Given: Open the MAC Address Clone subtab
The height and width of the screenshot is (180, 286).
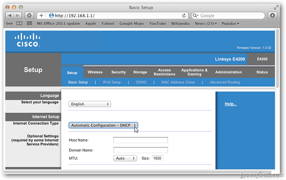Looking at the screenshot, I should (178, 82).
